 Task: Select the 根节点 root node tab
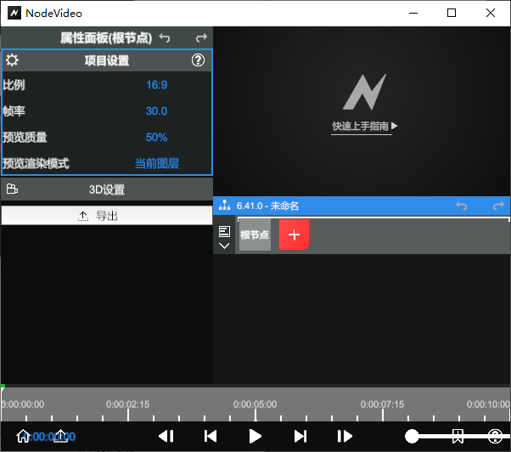tap(255, 234)
